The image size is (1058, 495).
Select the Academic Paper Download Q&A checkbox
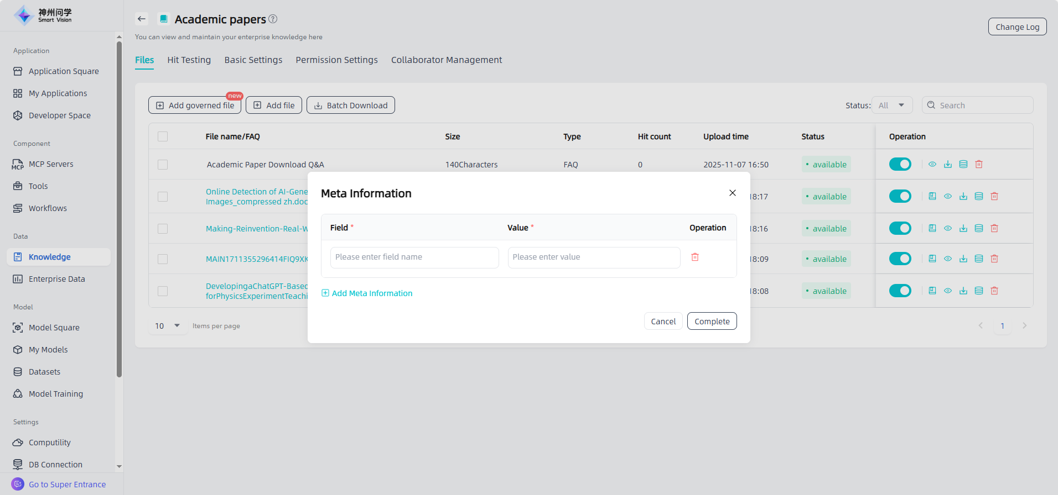click(x=163, y=165)
